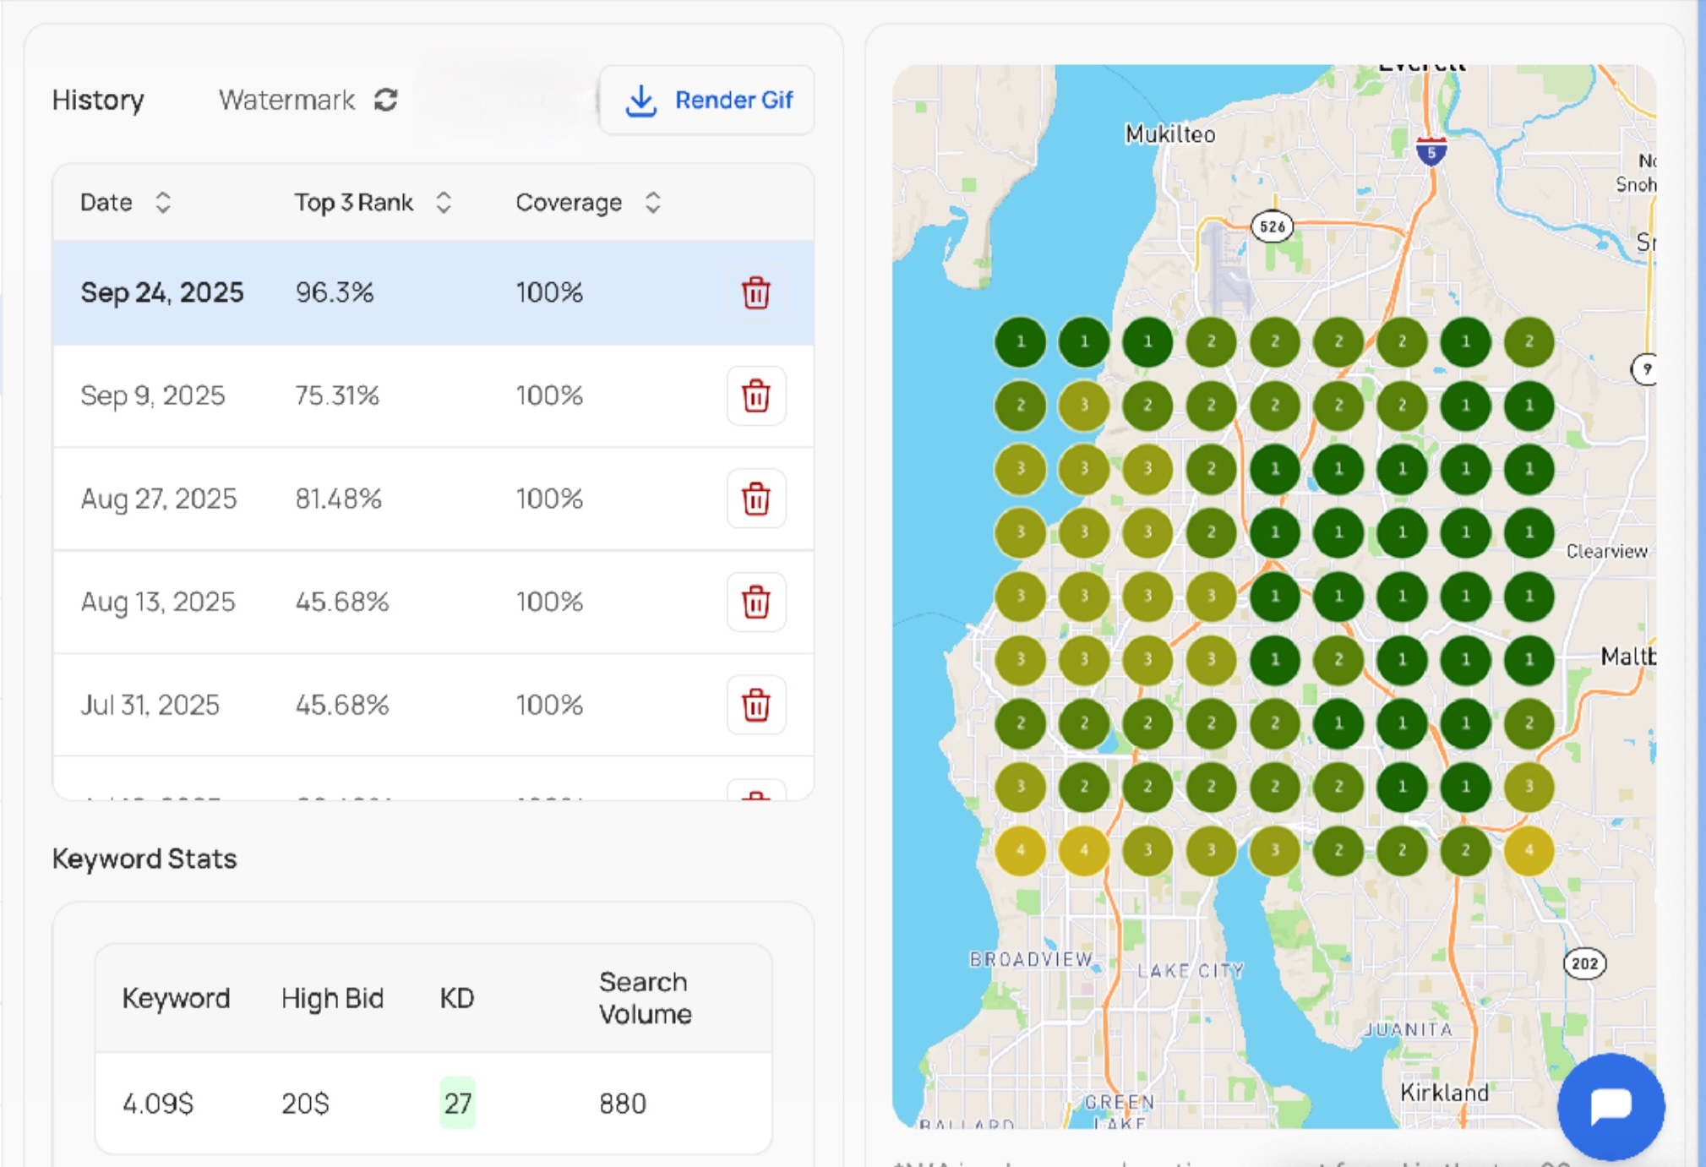The width and height of the screenshot is (1706, 1167).
Task: Select the Jul 31, 2025 date text
Action: [150, 705]
